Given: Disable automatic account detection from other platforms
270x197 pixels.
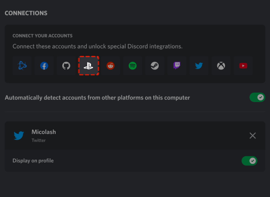Looking at the screenshot, I should click(x=257, y=97).
